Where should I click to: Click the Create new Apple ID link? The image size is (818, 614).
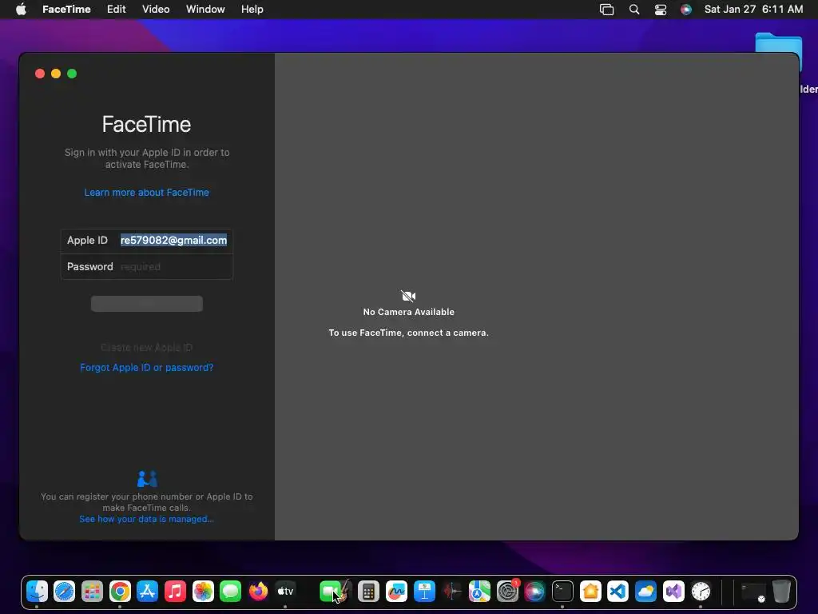pyautogui.click(x=147, y=347)
